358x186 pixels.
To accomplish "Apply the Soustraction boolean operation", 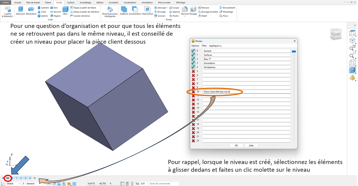I will point(135,11).
